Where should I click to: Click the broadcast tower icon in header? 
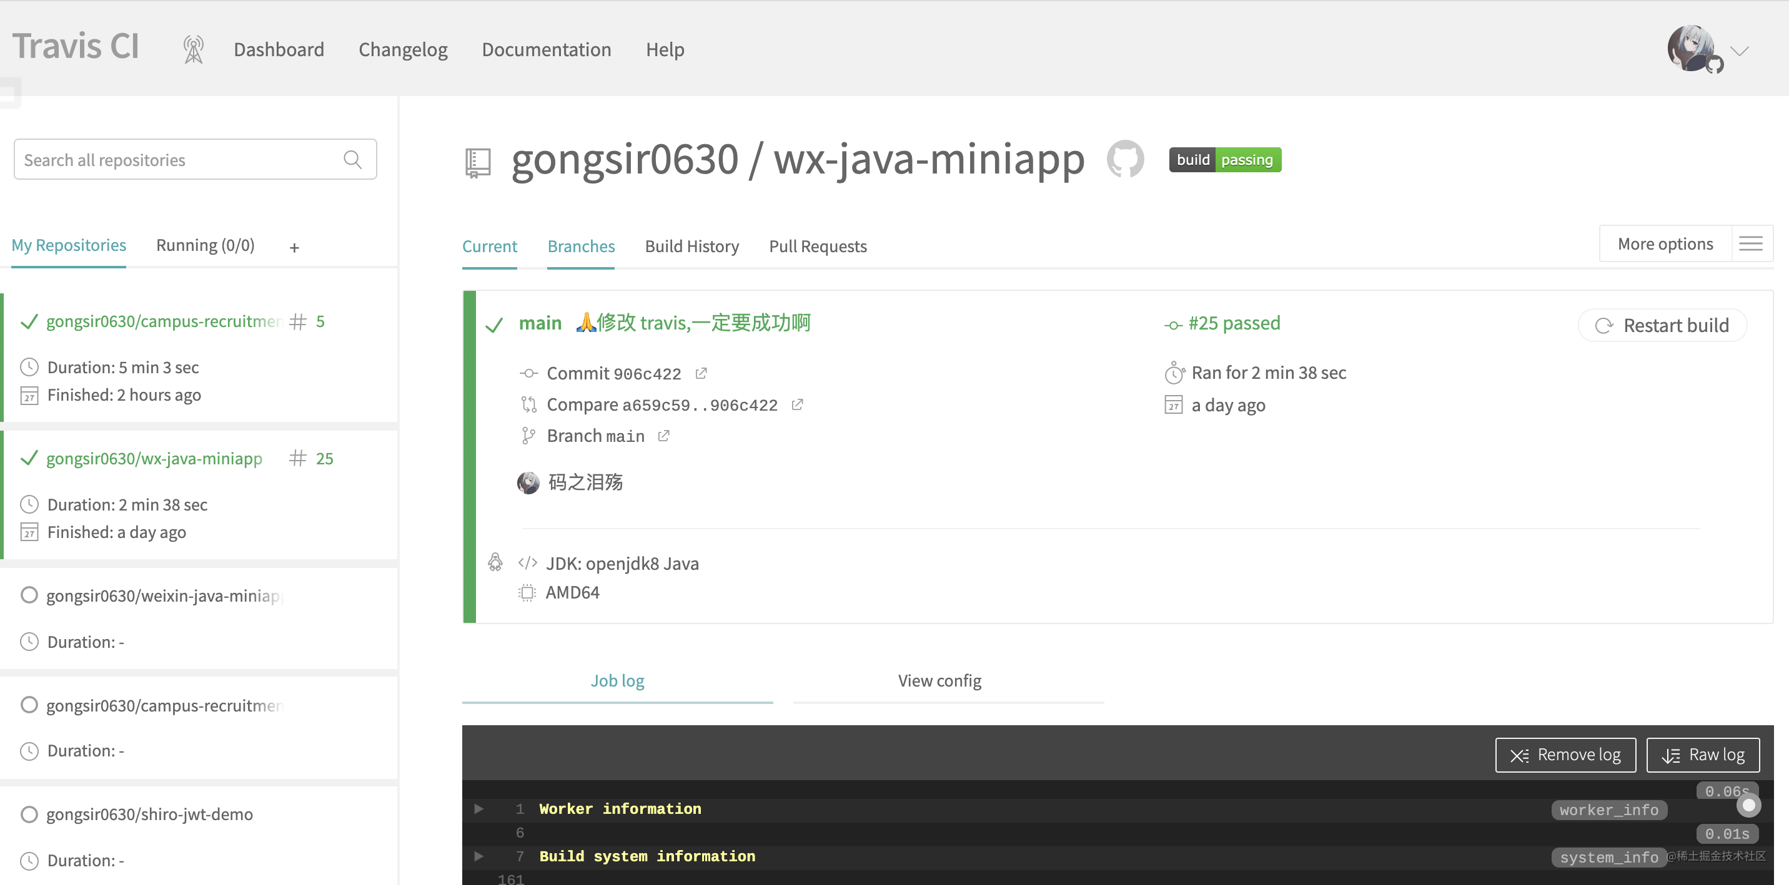point(193,50)
